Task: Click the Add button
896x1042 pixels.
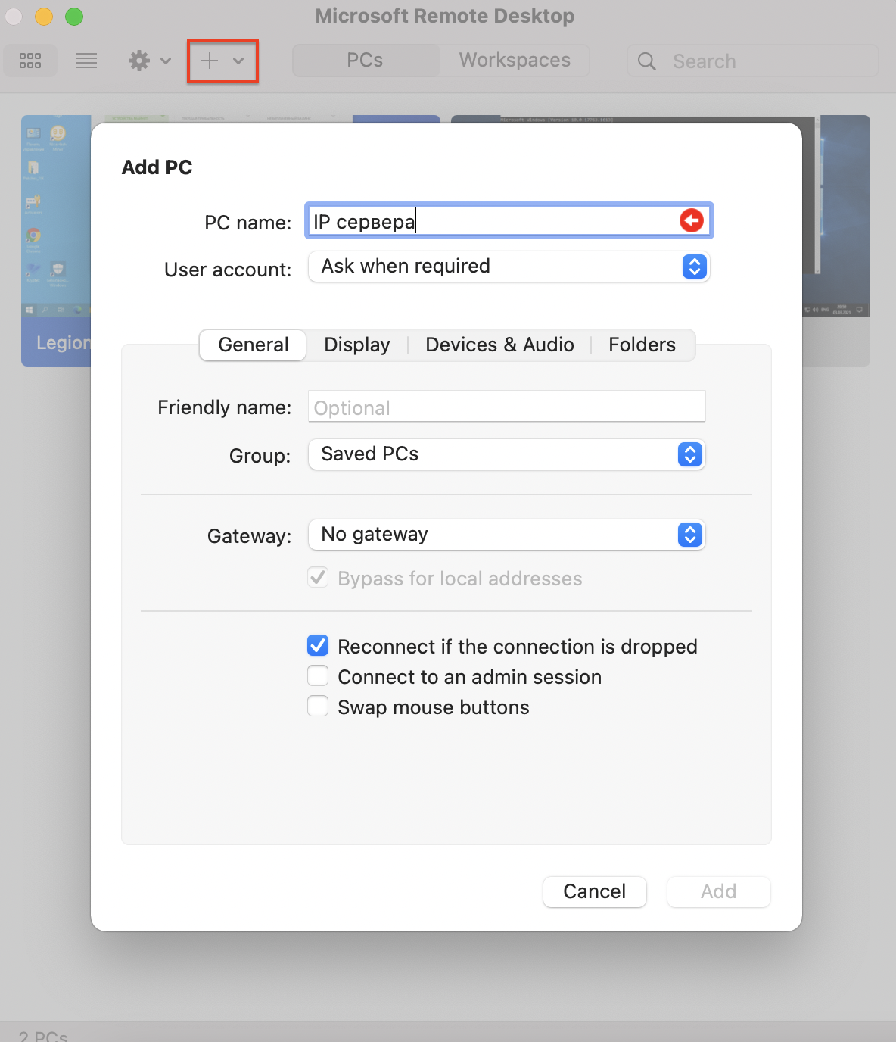Action: tap(719, 891)
